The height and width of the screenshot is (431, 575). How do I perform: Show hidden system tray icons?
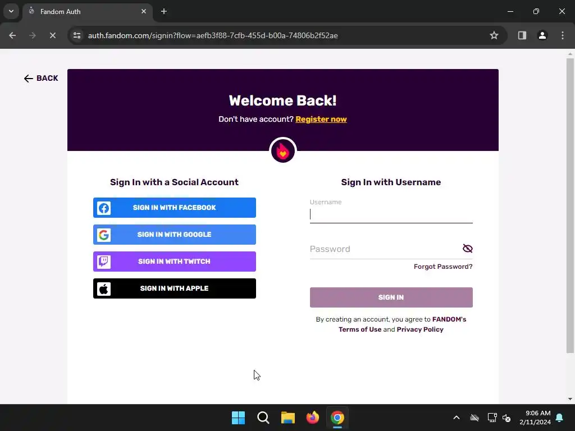click(457, 418)
